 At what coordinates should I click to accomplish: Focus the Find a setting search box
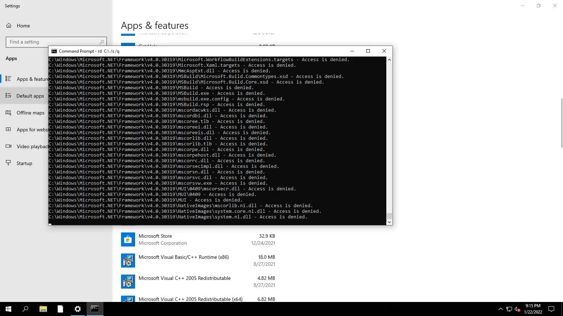[56, 42]
